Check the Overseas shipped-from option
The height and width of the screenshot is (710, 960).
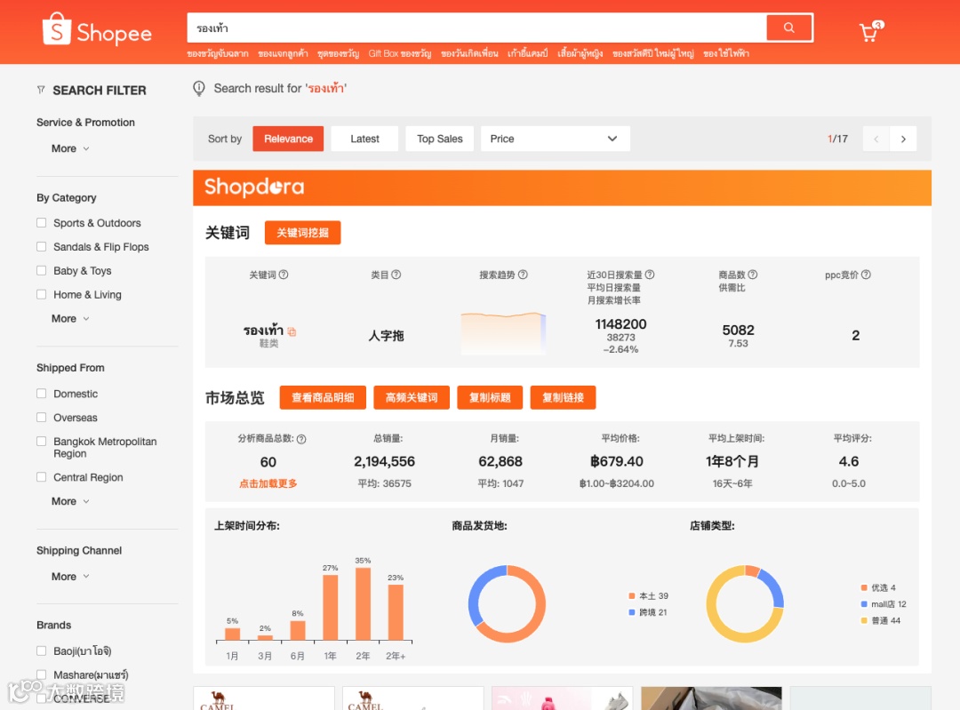(42, 418)
